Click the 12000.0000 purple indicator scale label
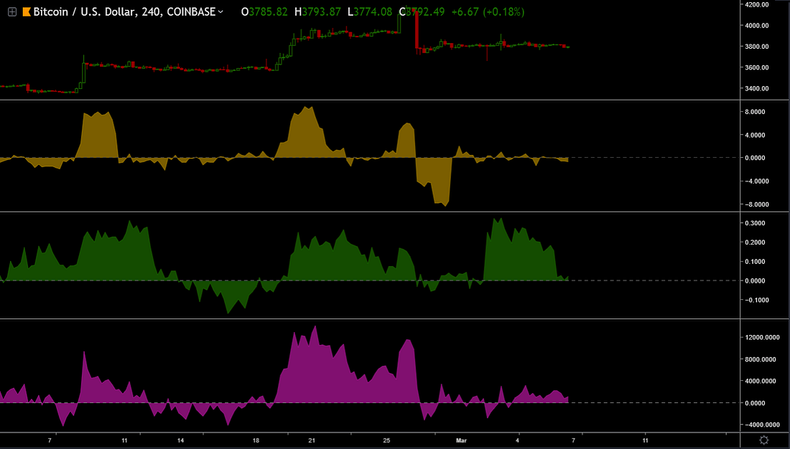Image resolution: width=790 pixels, height=449 pixels. [x=763, y=337]
